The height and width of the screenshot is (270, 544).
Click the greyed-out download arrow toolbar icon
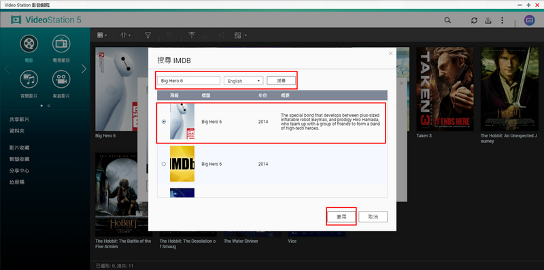[206, 35]
